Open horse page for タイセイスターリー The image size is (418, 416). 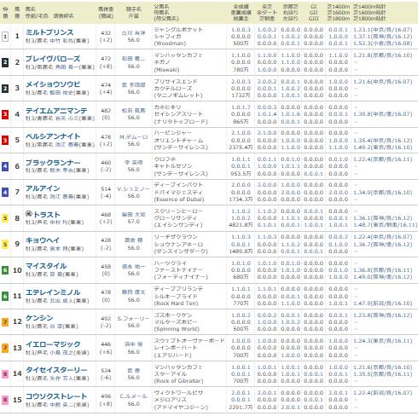tap(56, 370)
